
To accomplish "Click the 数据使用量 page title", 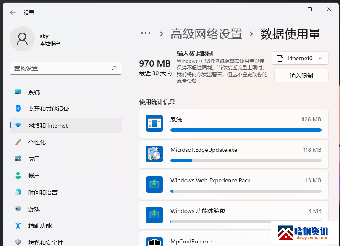I will [x=290, y=34].
